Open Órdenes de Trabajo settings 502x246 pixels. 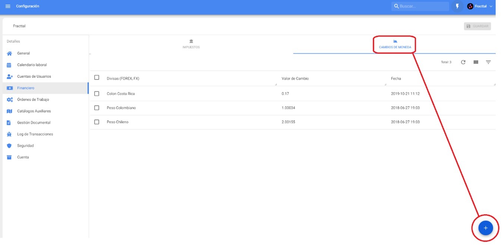click(x=33, y=100)
